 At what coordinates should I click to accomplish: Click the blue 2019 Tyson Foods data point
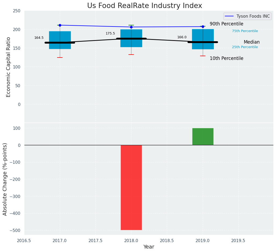(x=203, y=26)
